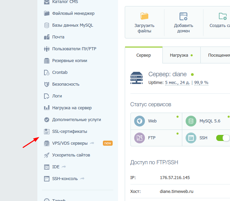This screenshot has height=201, width=230.
Task: Click the Логи document icon
Action: point(47,96)
